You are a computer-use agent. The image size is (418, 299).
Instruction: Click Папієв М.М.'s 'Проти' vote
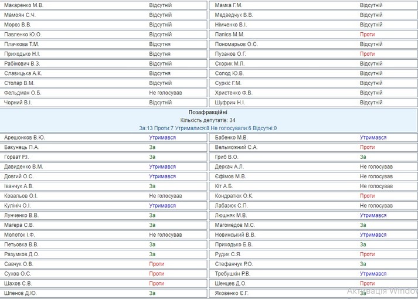pyautogui.click(x=367, y=35)
